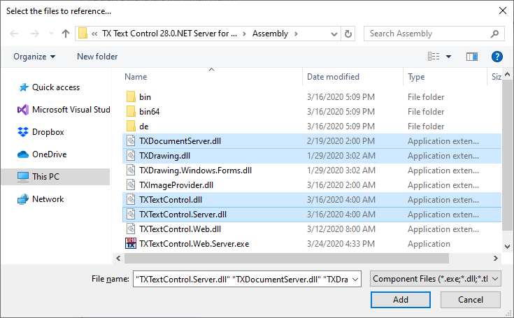Click the Quick access star icon
Viewport: 514px width, 318px height.
coord(23,87)
